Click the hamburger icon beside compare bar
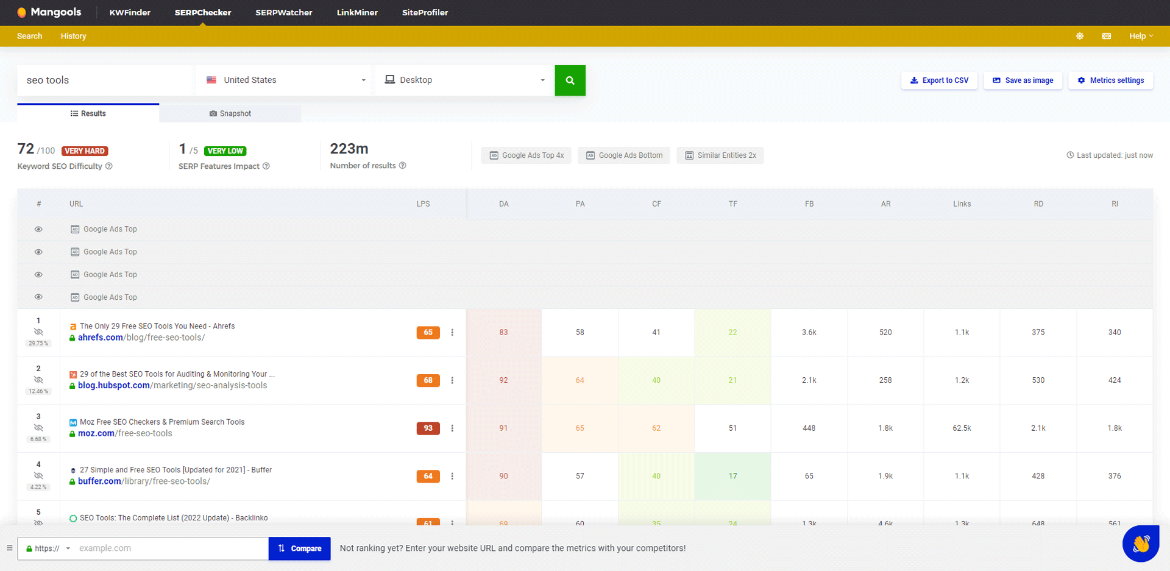1170x571 pixels. pyautogui.click(x=9, y=548)
